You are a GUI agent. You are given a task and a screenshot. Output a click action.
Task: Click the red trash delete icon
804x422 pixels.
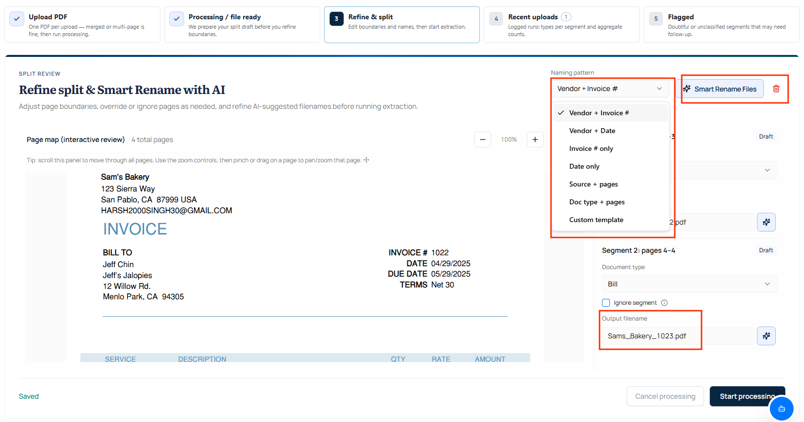(776, 89)
